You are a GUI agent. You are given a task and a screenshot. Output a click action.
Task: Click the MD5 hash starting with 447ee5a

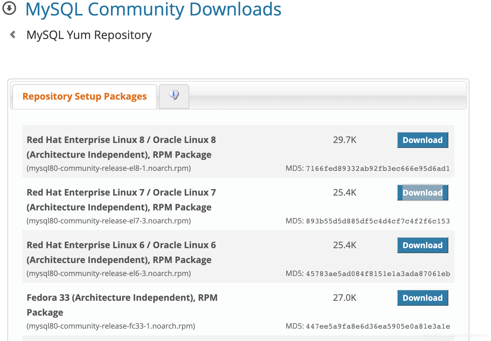378,326
